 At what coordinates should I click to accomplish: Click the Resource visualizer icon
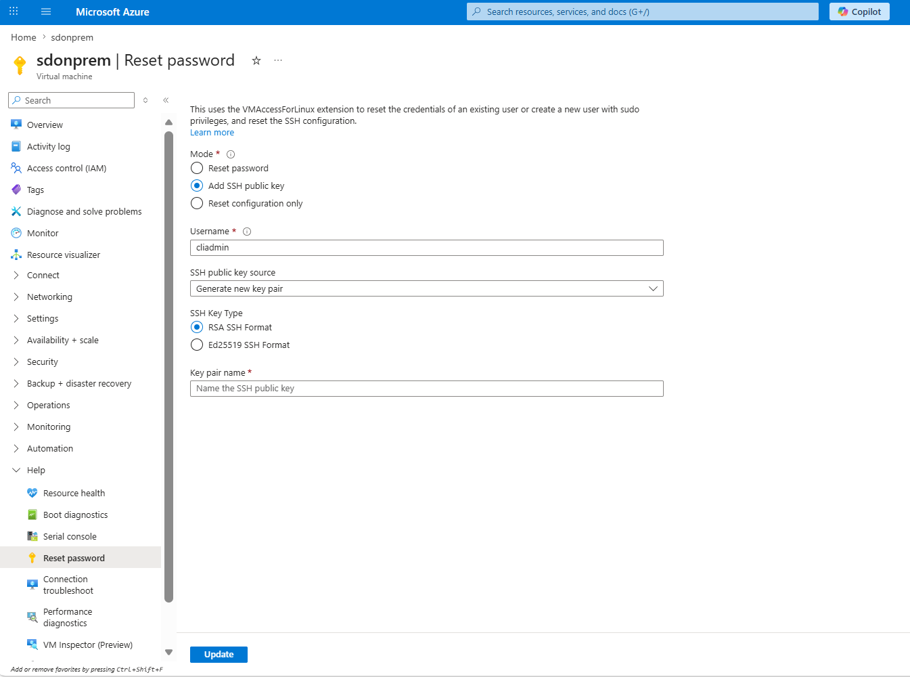coord(16,255)
